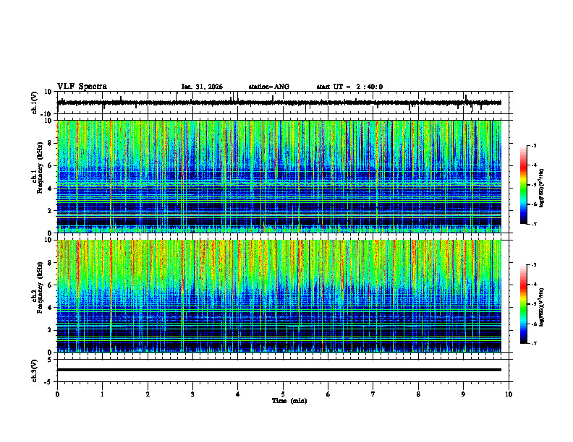Click time axis tick label "7"
The image size is (573, 442).
[x=373, y=394]
